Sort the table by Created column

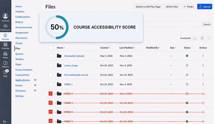point(105,48)
